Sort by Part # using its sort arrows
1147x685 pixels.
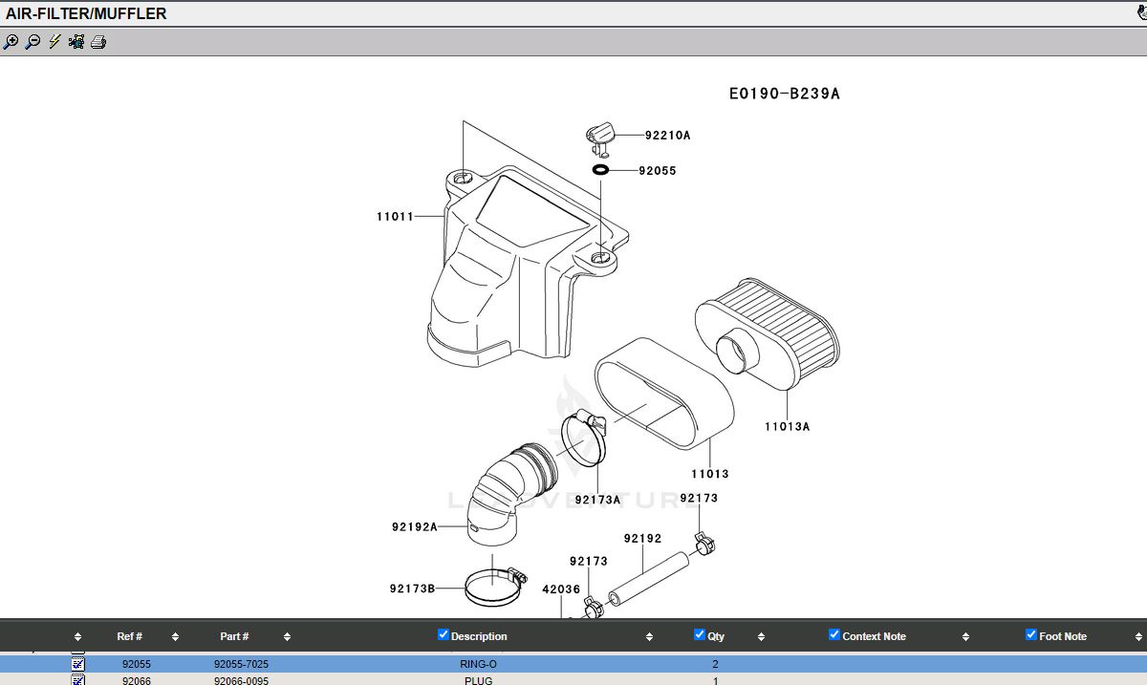287,637
